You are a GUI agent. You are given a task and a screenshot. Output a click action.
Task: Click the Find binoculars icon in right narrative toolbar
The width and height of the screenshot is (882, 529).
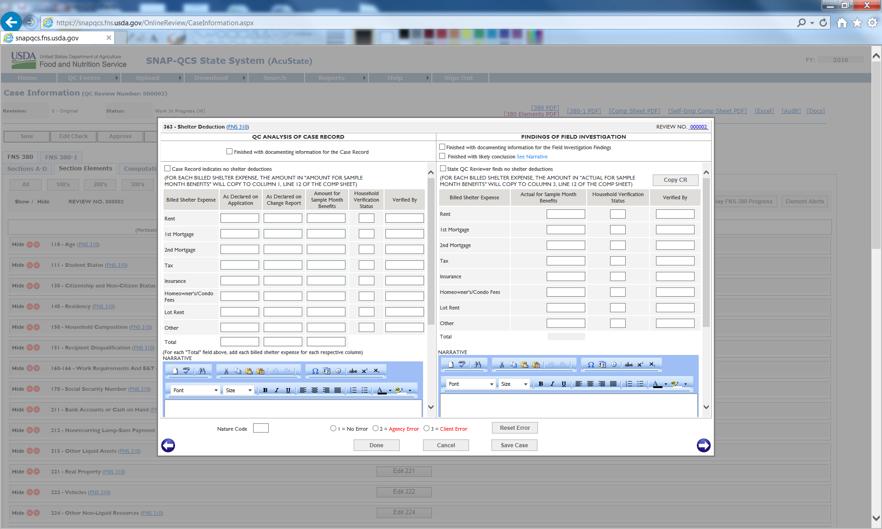point(478,364)
